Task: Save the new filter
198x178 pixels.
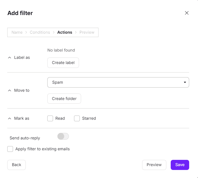Action: (180, 165)
